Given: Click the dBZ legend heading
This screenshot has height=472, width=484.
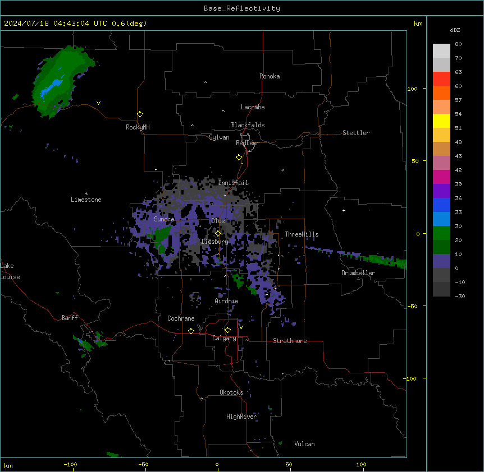Looking at the screenshot, I should [x=455, y=30].
